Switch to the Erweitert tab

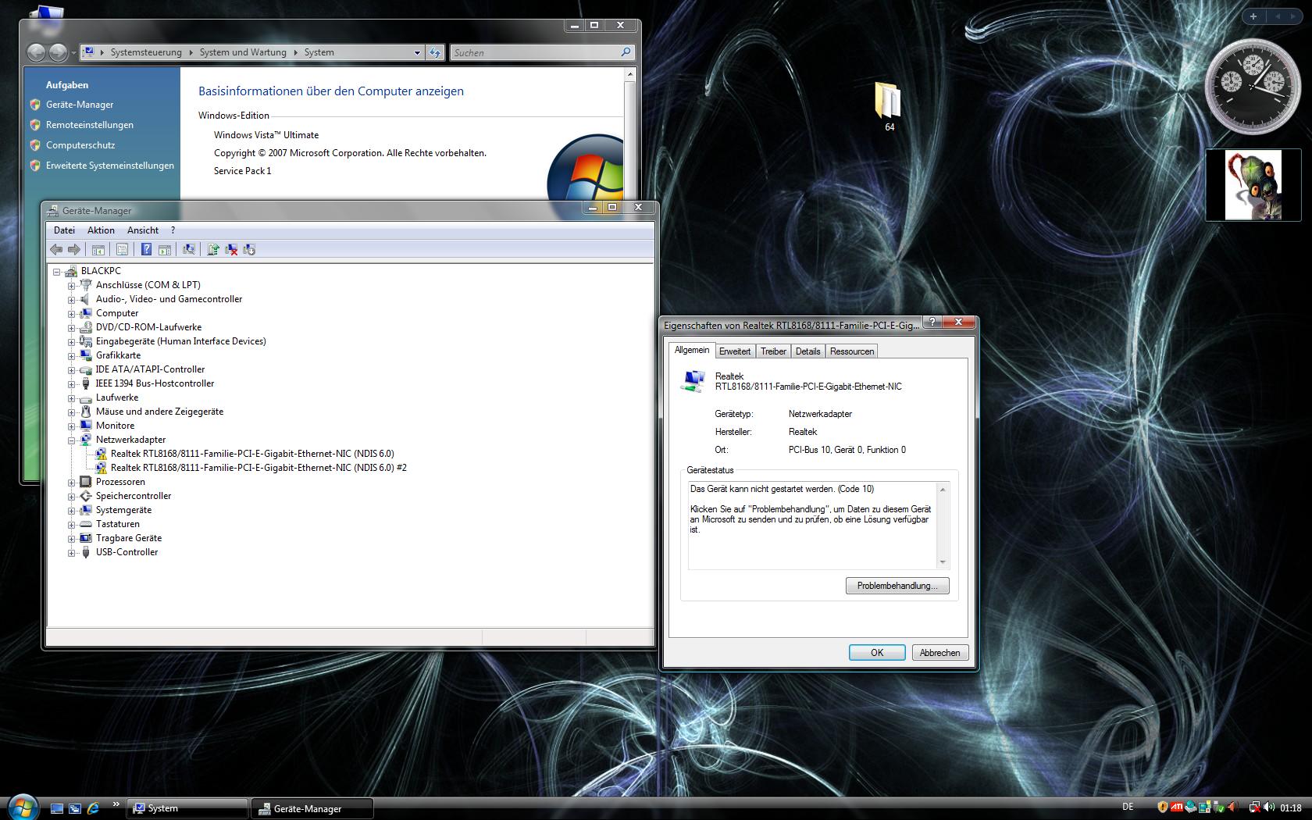coord(735,351)
